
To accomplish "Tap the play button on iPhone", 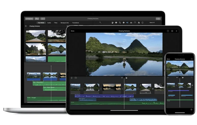I will [183, 78].
